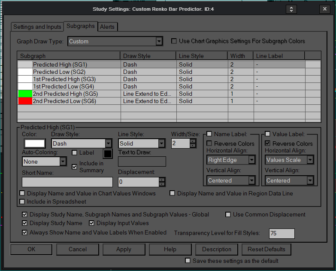
Task: Toggle the Include in Summary checkbox
Action: click(75, 166)
